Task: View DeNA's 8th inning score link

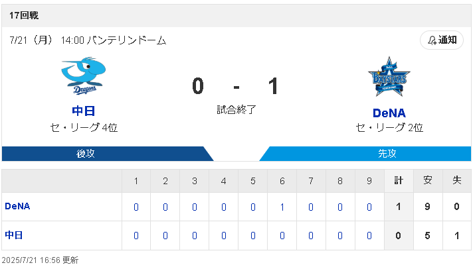Action: pyautogui.click(x=340, y=207)
